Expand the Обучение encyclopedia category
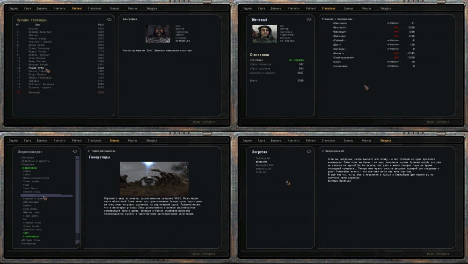This screenshot has width=468, height=264. [x=27, y=157]
